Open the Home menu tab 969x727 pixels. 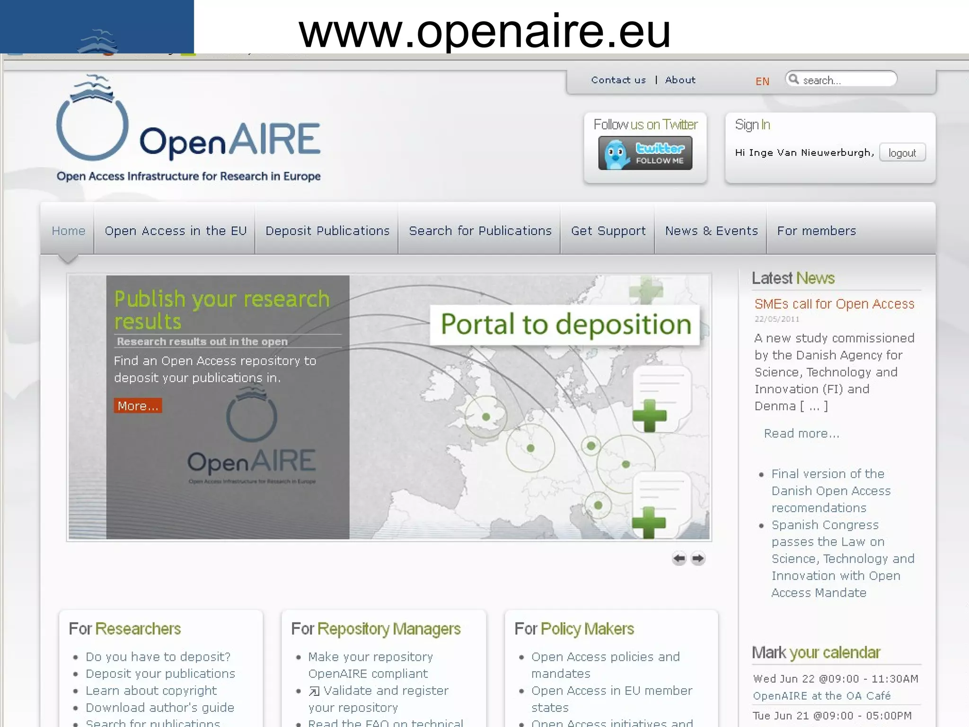[x=69, y=231]
